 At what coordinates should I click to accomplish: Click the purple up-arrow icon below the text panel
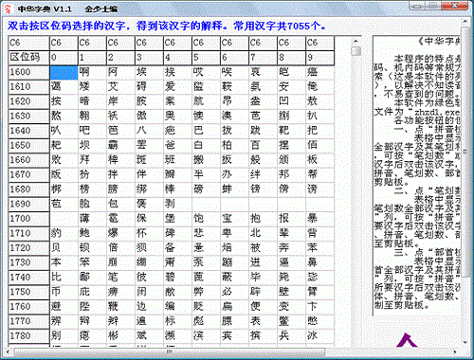pos(407,340)
